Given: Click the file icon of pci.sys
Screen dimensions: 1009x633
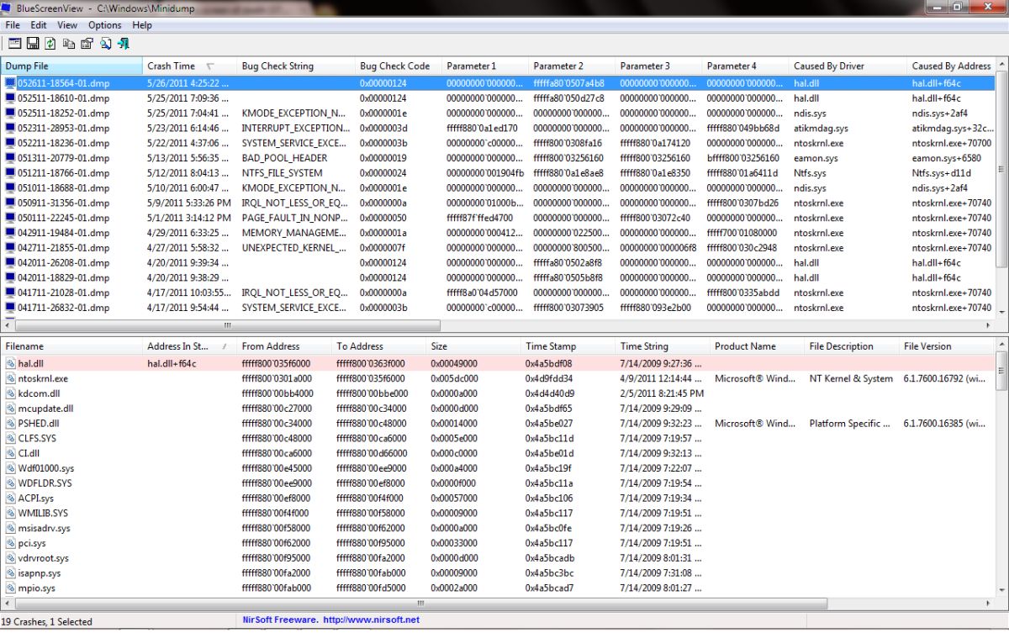Looking at the screenshot, I should pos(10,543).
